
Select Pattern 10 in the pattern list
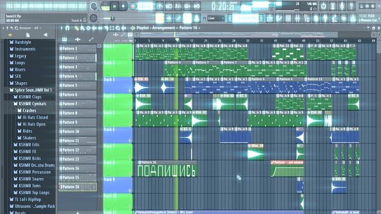coord(77,131)
